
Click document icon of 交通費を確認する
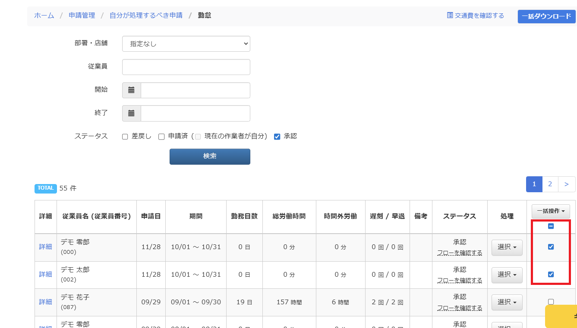pos(450,16)
